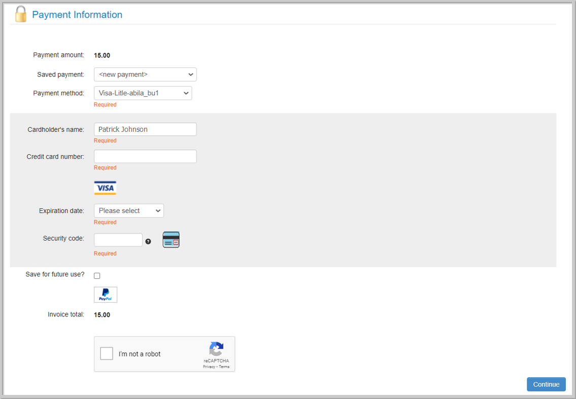Click the Continue button
Image resolution: width=576 pixels, height=399 pixels.
tap(546, 384)
